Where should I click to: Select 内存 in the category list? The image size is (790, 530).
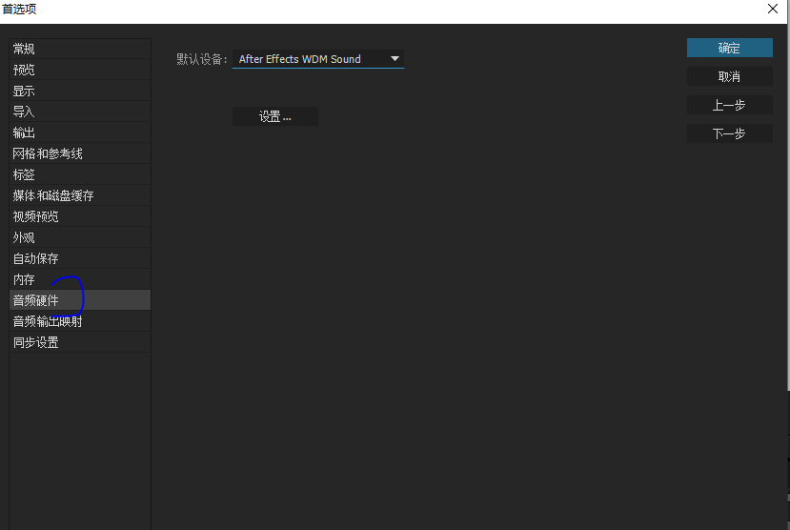[x=80, y=279]
